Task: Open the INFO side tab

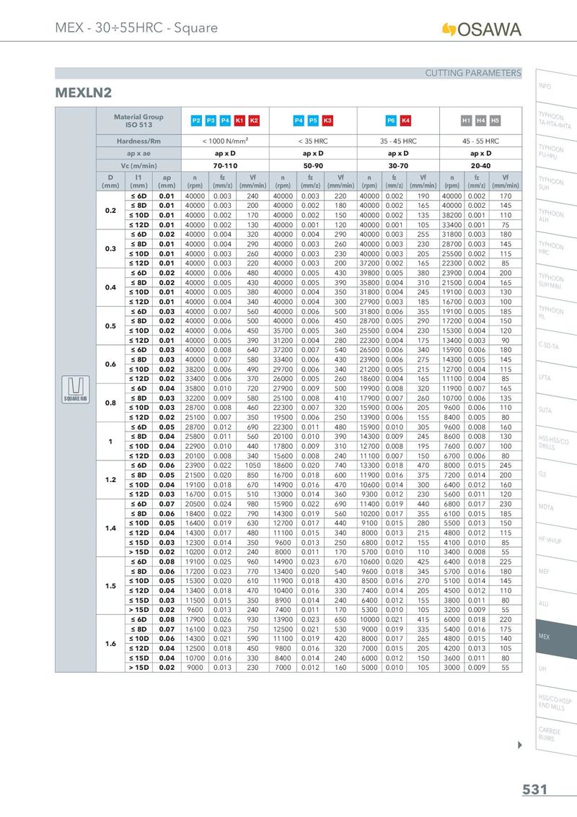Action: click(x=555, y=87)
